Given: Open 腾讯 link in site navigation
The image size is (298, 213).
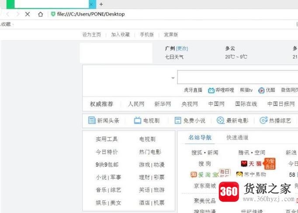Looking at the screenshot, I should [x=244, y=152].
